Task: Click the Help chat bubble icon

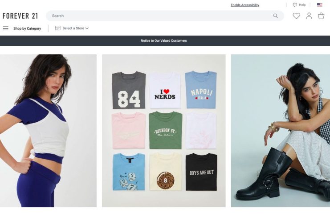Action: pos(295,5)
